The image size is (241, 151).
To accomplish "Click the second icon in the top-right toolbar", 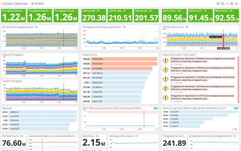I will click(x=223, y=3).
